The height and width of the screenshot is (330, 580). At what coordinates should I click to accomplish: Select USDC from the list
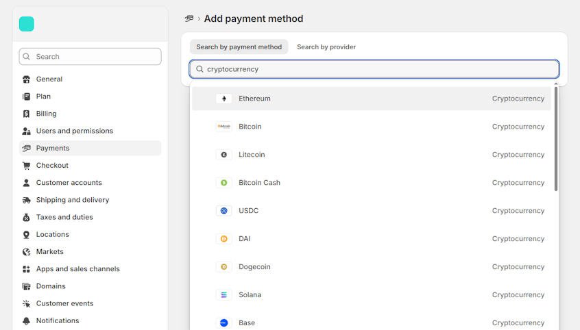pyautogui.click(x=372, y=211)
